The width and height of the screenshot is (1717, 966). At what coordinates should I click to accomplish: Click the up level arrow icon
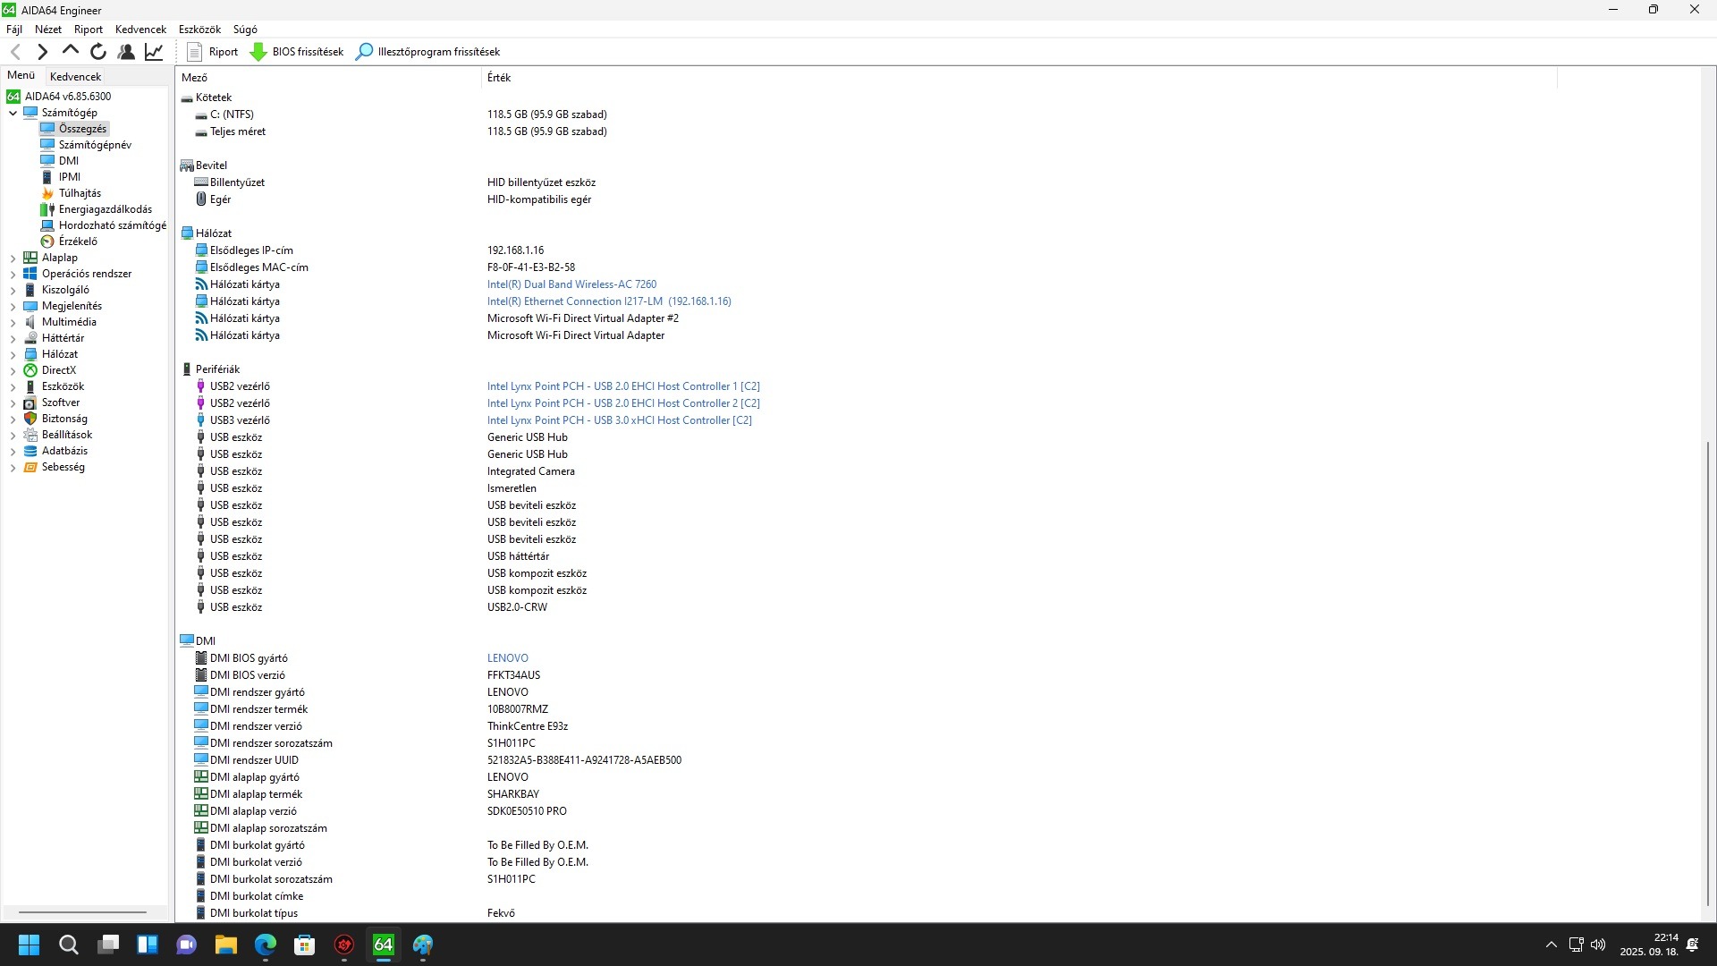[x=71, y=51]
